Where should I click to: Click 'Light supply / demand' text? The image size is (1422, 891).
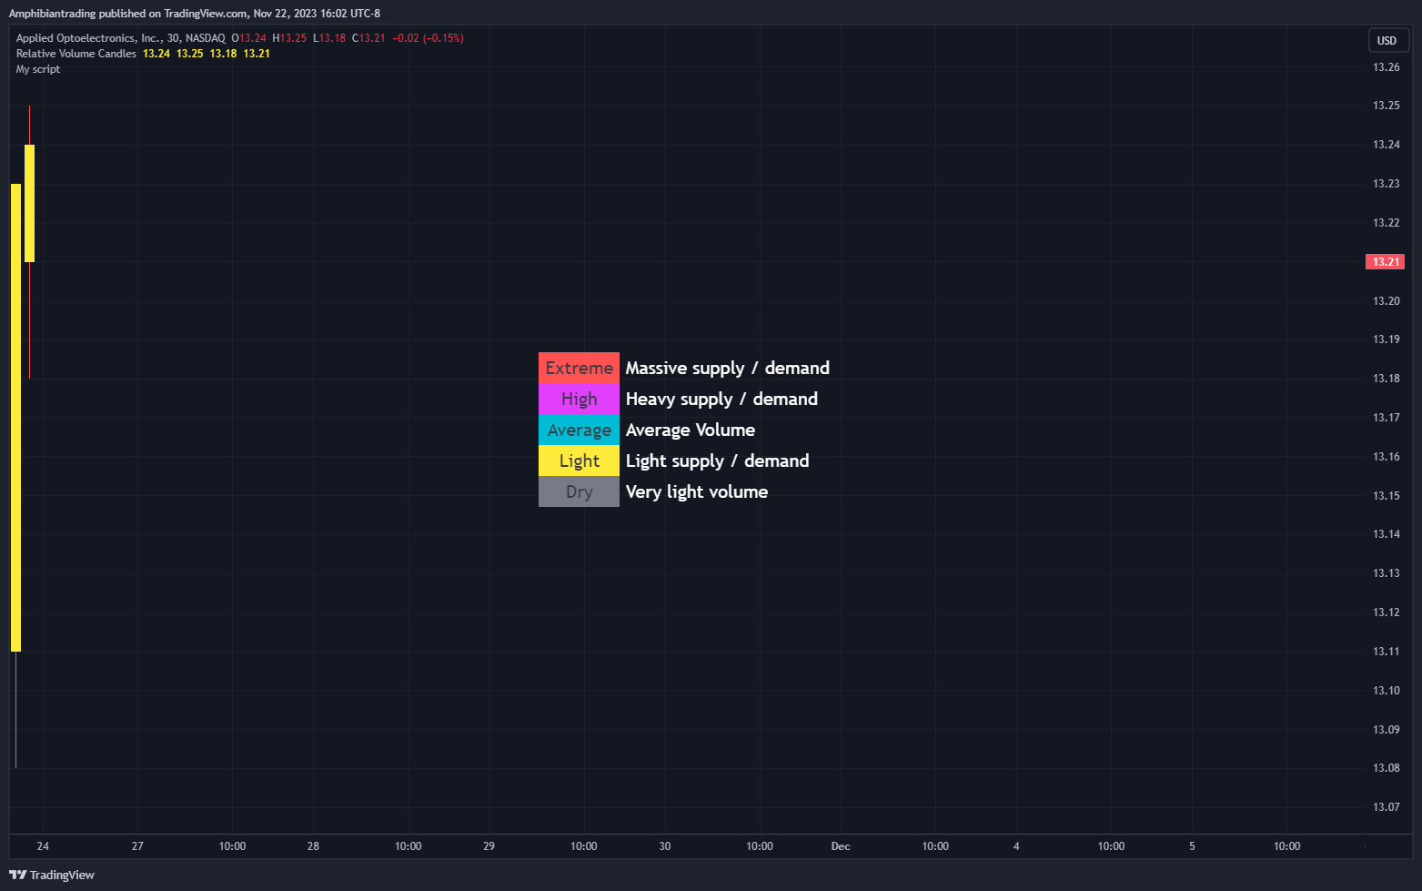pyautogui.click(x=717, y=461)
